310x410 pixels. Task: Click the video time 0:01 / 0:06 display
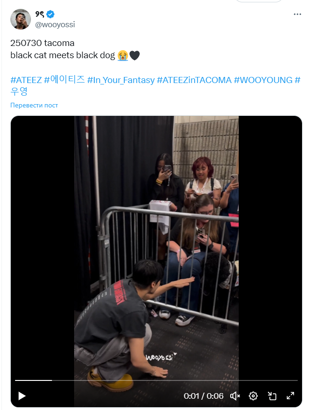coord(204,396)
